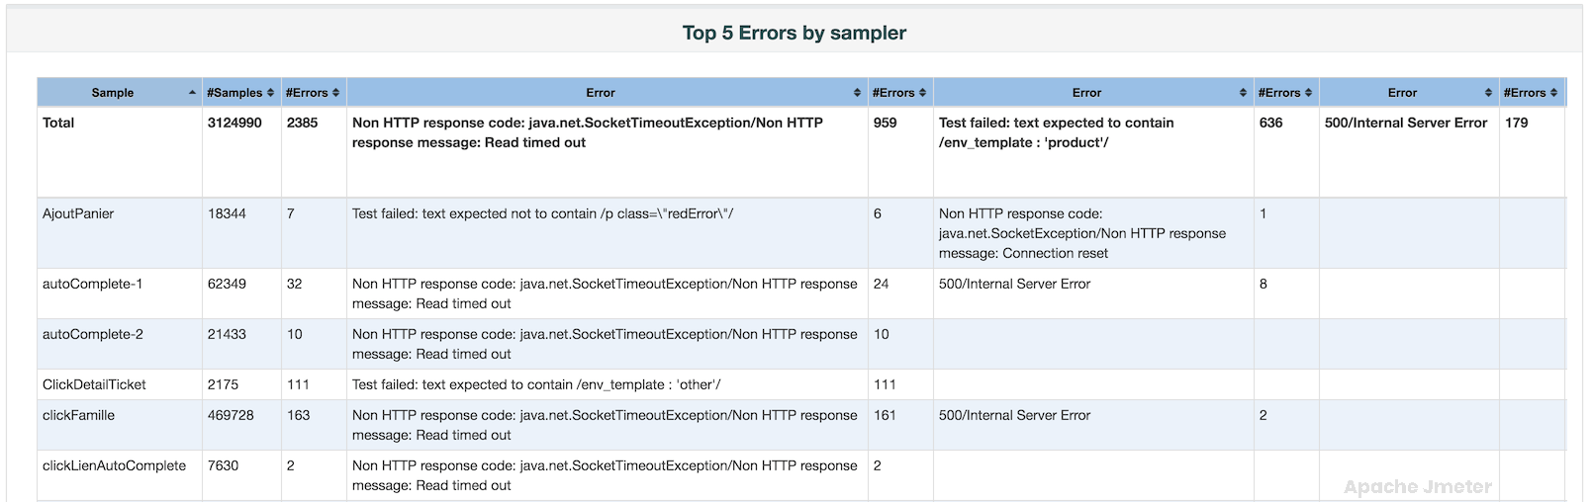The height and width of the screenshot is (502, 1592).
Task: Click sort arrows of #Errors header showing 636
Action: [1308, 93]
